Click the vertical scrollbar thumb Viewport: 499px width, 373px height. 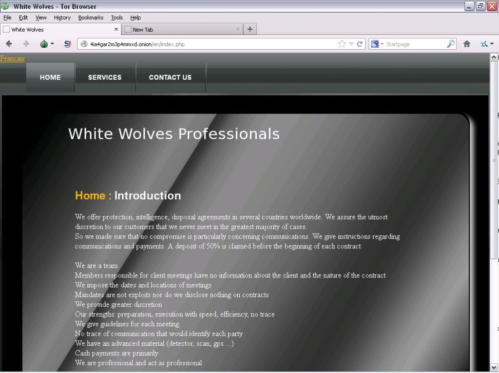(494, 160)
